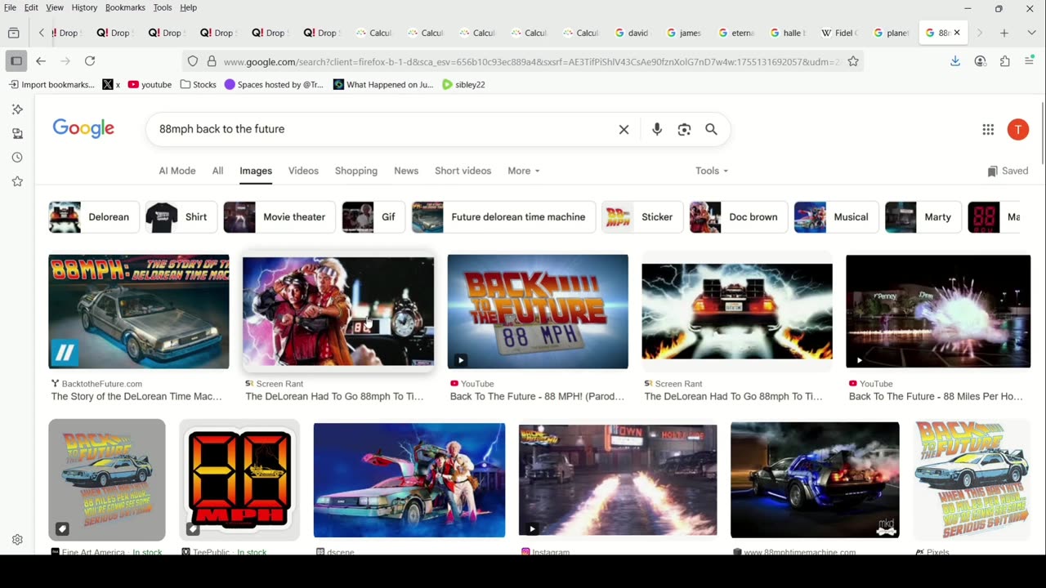Open the sibley22 bookmark
Image resolution: width=1046 pixels, height=588 pixels.
click(x=463, y=84)
